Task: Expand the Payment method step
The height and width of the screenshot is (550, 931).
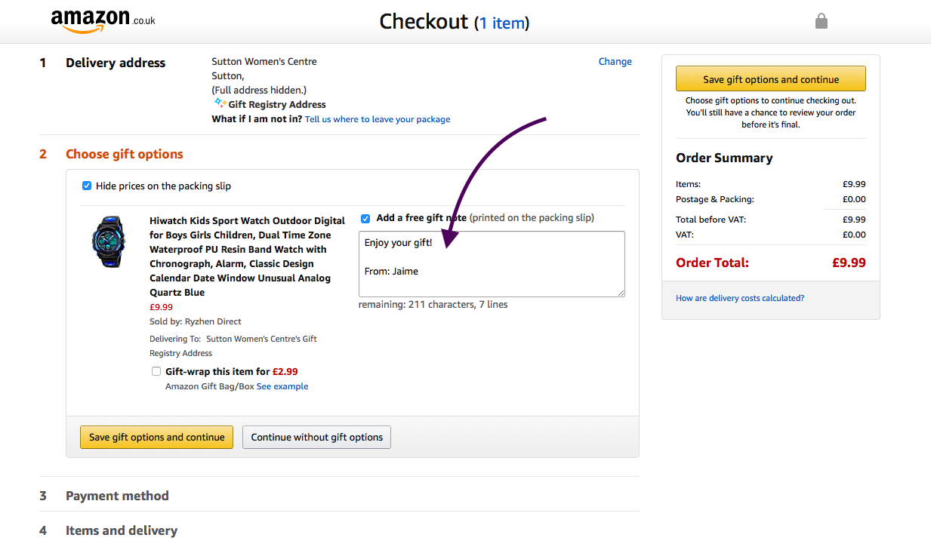Action: tap(117, 496)
